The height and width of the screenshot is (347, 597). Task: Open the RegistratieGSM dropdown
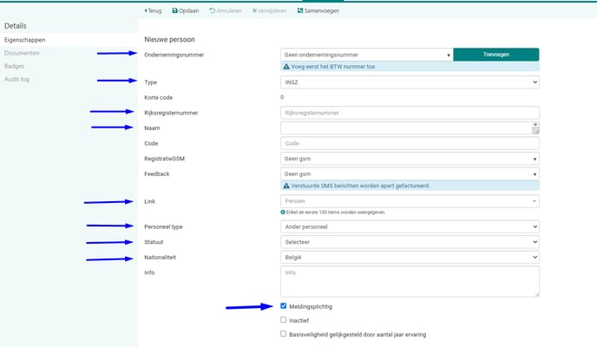(410, 159)
